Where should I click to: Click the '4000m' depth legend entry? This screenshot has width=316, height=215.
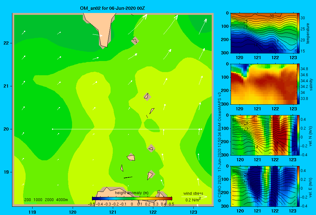click(62, 200)
